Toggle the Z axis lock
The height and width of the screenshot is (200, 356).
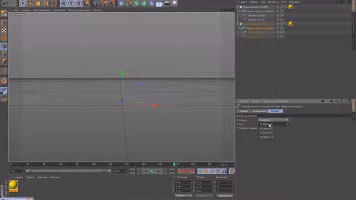tap(78, 3)
